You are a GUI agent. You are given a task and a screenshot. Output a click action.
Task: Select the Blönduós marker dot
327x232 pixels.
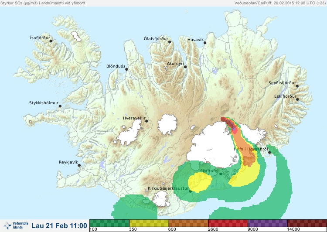[x=126, y=69]
